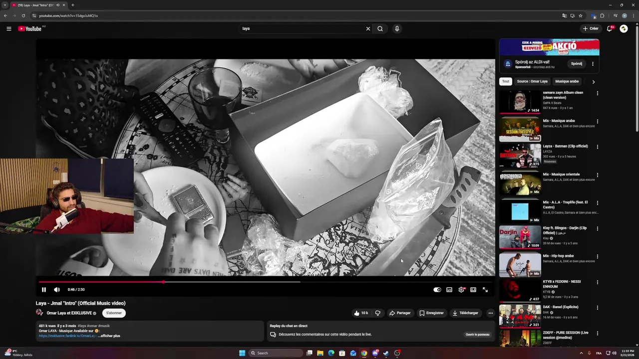Like the video (10 k)
Screen dimensions: 639x359
point(361,313)
